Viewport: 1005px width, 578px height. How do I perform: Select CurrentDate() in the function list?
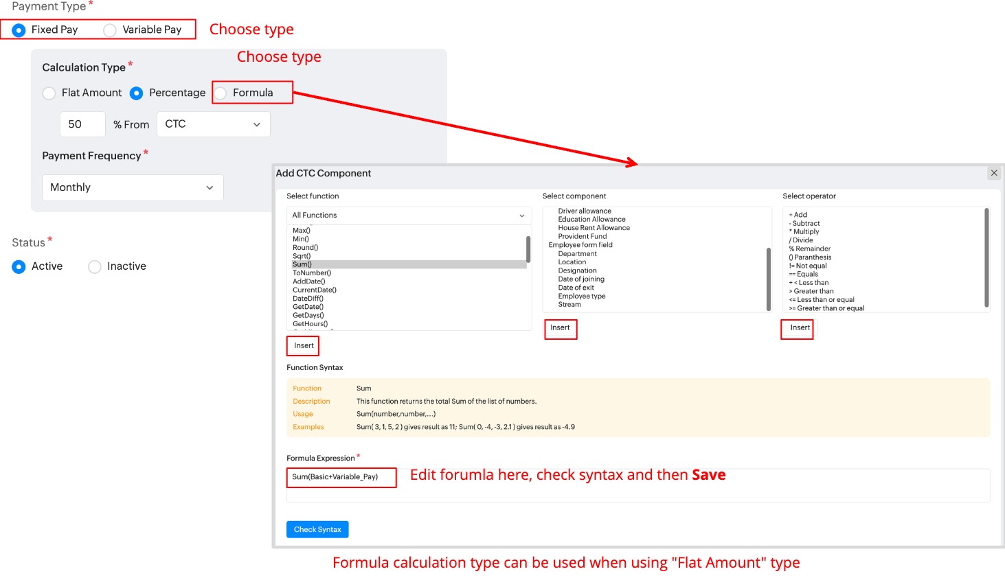(x=315, y=290)
